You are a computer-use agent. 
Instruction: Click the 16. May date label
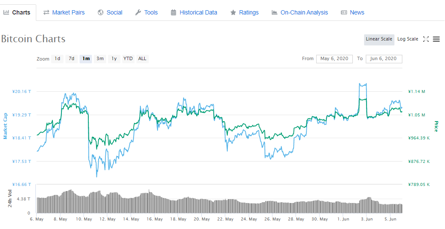[155, 219]
